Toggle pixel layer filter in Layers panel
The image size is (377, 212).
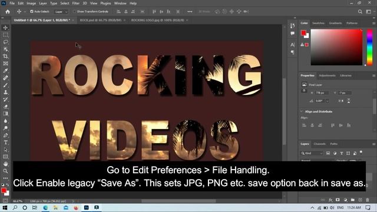tap(328, 153)
